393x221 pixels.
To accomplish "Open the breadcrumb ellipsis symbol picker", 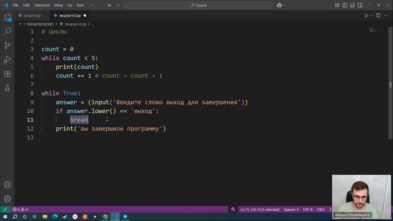I will tap(93, 24).
